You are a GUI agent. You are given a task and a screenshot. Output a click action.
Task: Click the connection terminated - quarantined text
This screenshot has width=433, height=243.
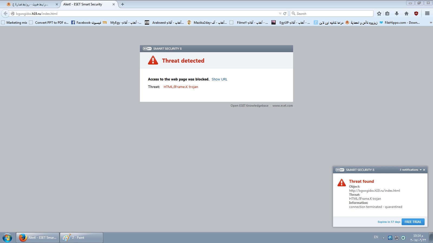tap(376, 207)
